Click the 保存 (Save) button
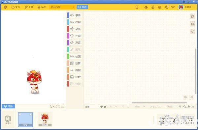This screenshot has height=130, width=198. (42, 7)
